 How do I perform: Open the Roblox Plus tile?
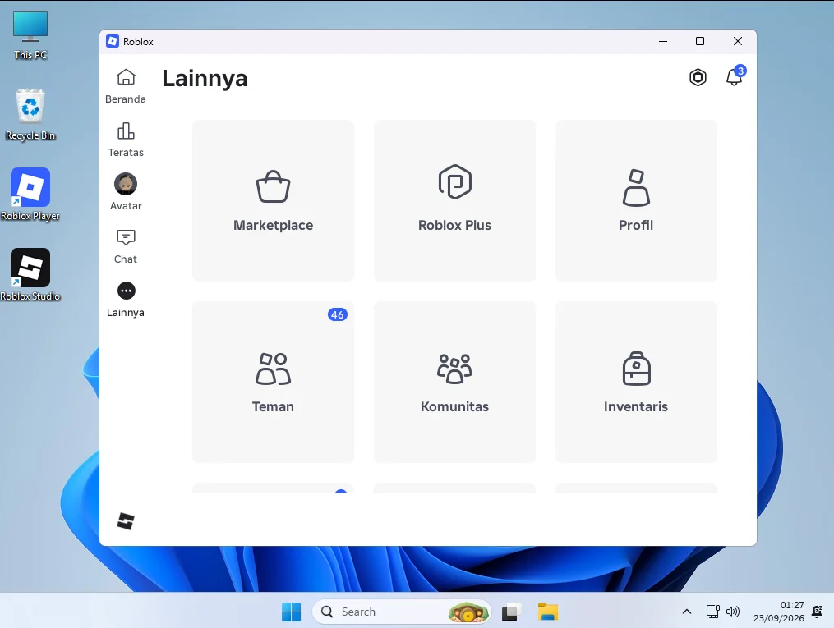[454, 201]
